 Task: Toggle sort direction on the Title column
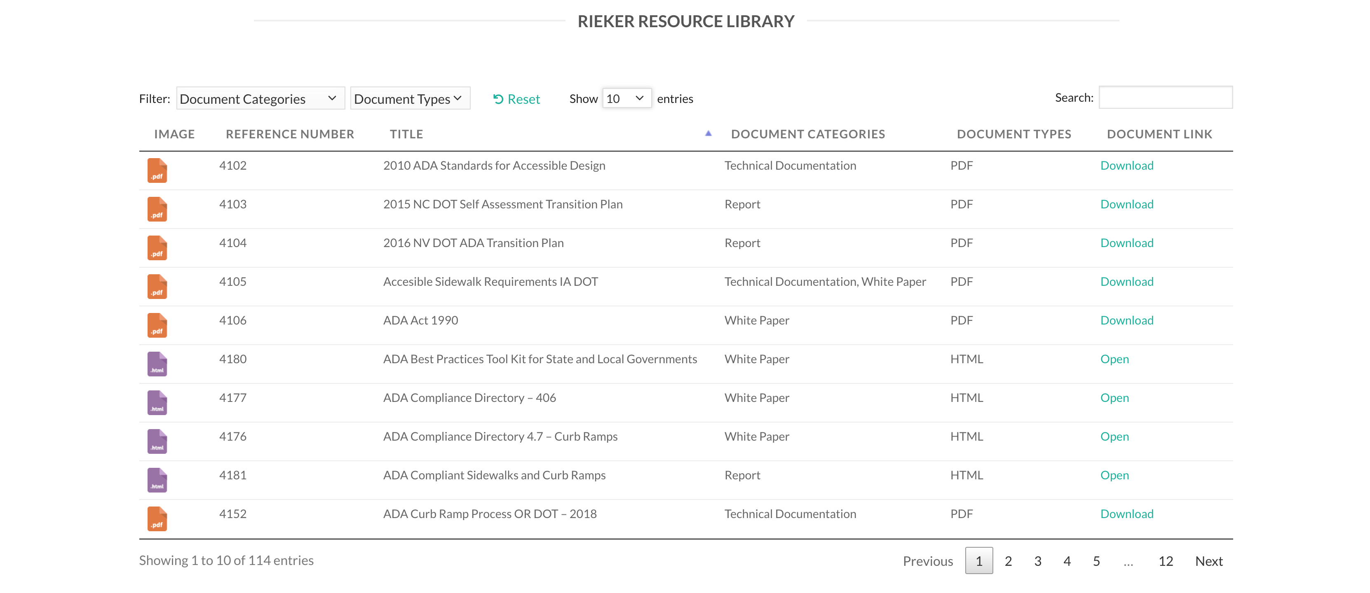click(406, 134)
